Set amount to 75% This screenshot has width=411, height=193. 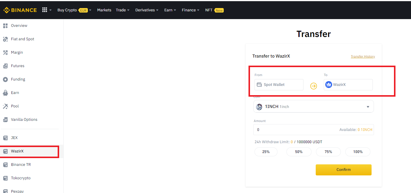[328, 152]
